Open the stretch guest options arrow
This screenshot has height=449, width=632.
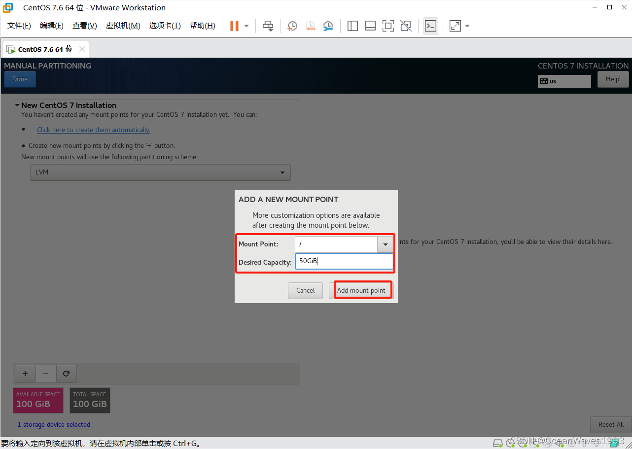click(467, 26)
